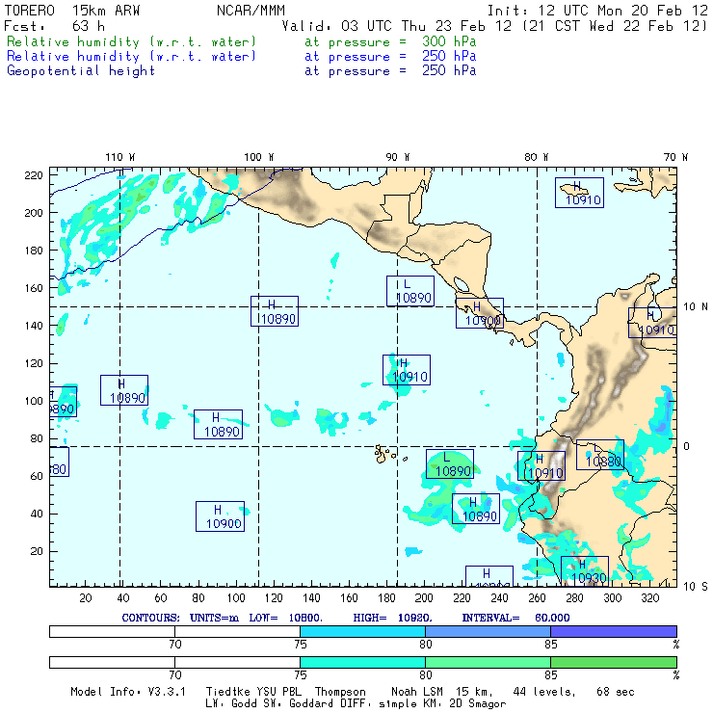Image resolution: width=713 pixels, height=713 pixels.
Task: Click the H 10890 label on the 100 W meridian
Action: pyautogui.click(x=274, y=311)
